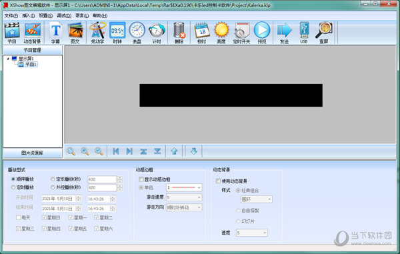Switch to the 节目管理 panel

point(33,50)
